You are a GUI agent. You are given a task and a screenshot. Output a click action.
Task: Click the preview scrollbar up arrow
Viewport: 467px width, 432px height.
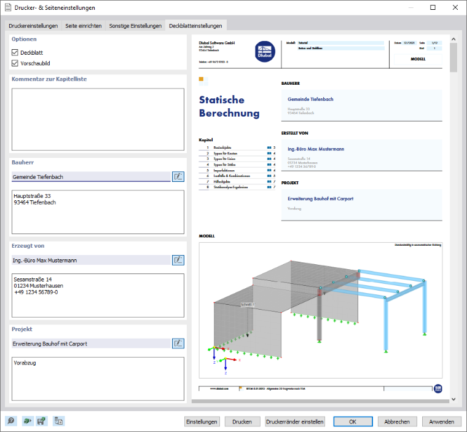(x=453, y=39)
